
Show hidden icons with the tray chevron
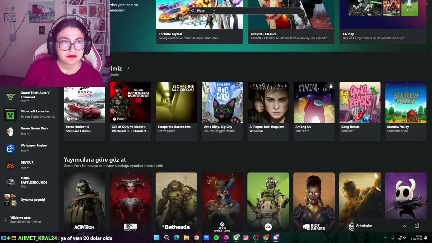point(385,238)
